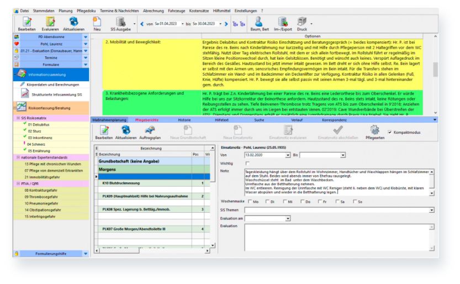Open Pflegearten gear icon

(x=374, y=131)
